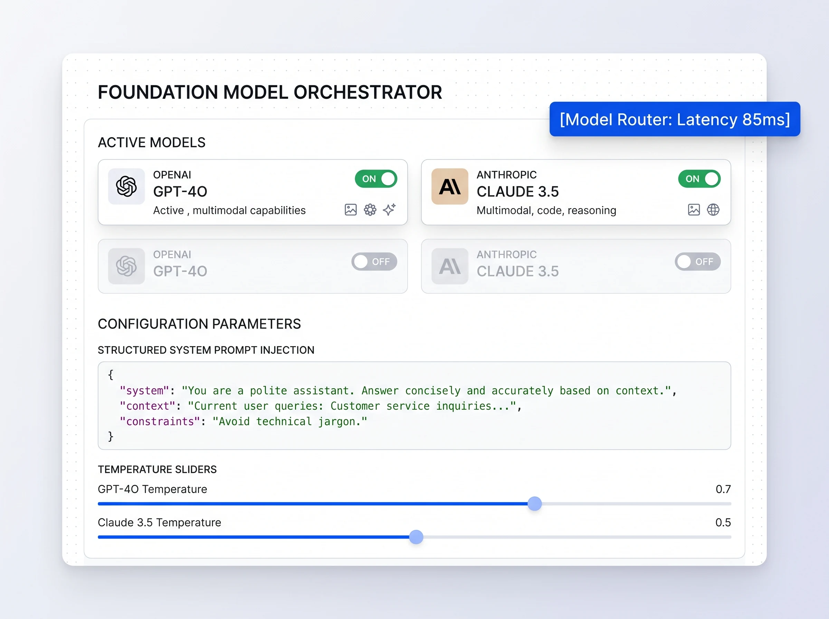Click the 'GPT-4O Temperature' label

pyautogui.click(x=152, y=489)
